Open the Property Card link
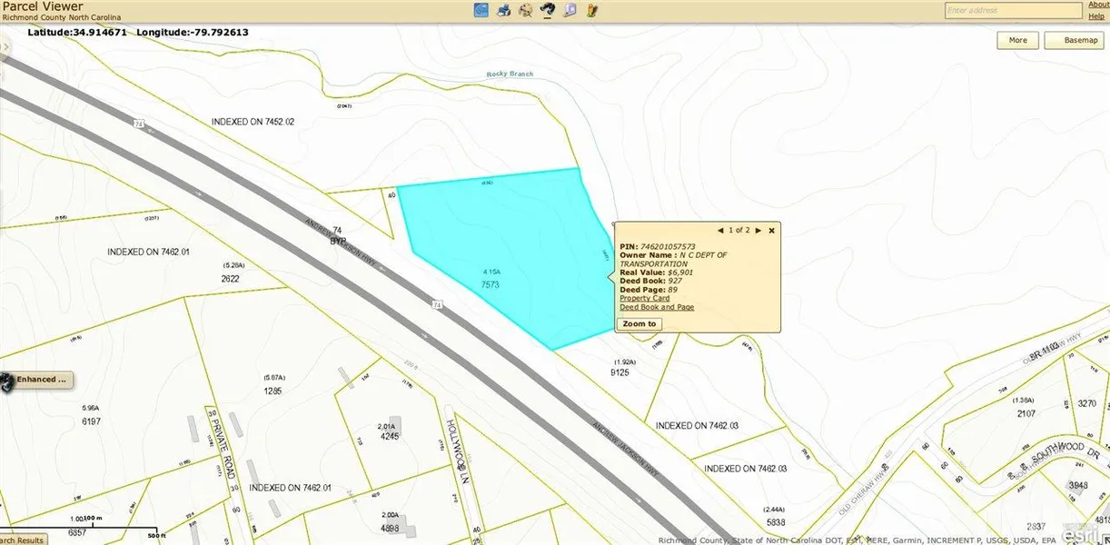The width and height of the screenshot is (1110, 545). 644,298
